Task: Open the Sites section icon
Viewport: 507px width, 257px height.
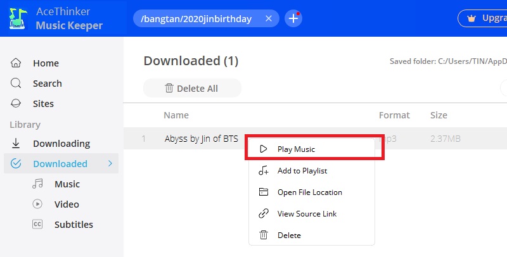Action: point(16,104)
